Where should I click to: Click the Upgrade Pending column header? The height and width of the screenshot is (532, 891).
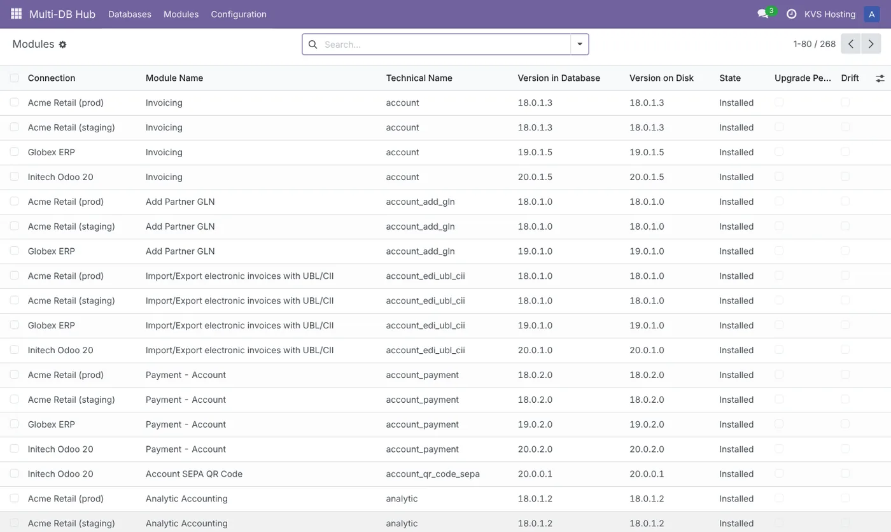[x=803, y=78]
